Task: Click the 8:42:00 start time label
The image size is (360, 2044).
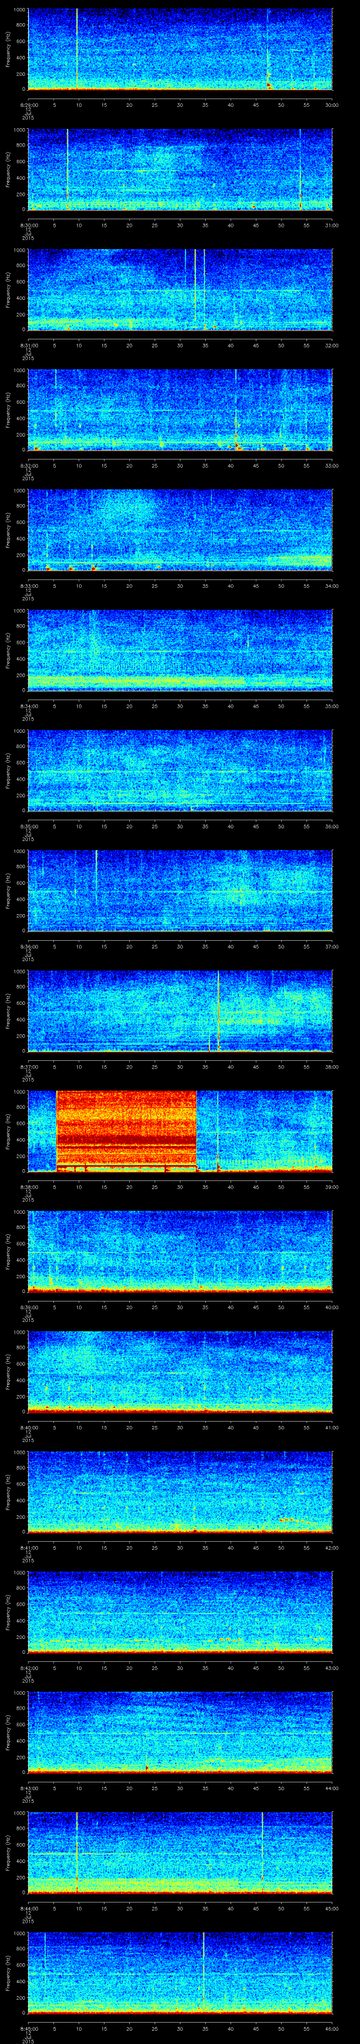Action: click(28, 1668)
